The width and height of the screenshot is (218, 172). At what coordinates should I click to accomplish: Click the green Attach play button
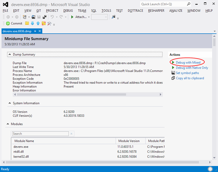click(x=72, y=17)
